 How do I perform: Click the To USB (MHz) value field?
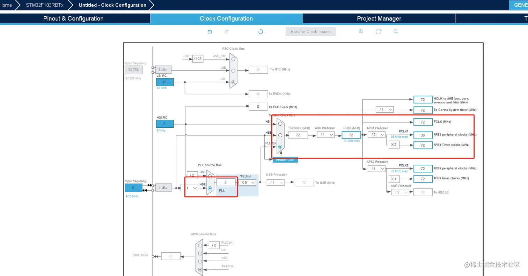click(x=304, y=182)
